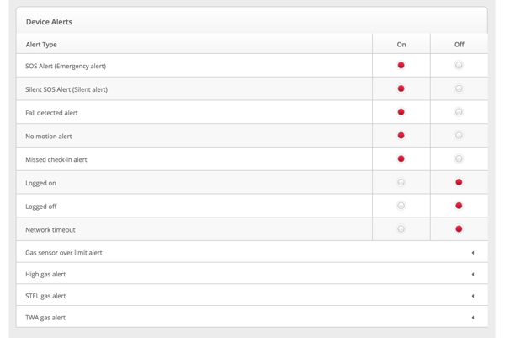Expand Gas sensor over limit alert arrow
This screenshot has width=510, height=338.
(473, 253)
